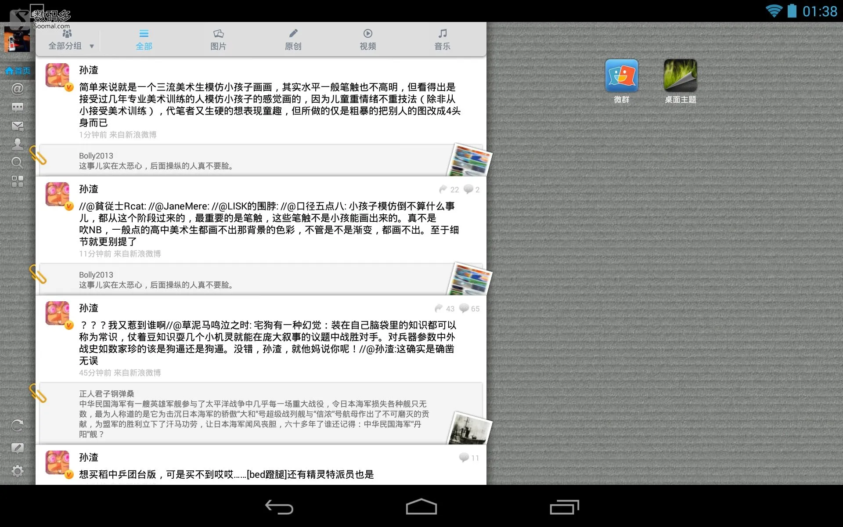Viewport: 843px width, 527px height.
Task: Open image thumbnail in first Bolly2013 repost
Action: click(x=470, y=161)
